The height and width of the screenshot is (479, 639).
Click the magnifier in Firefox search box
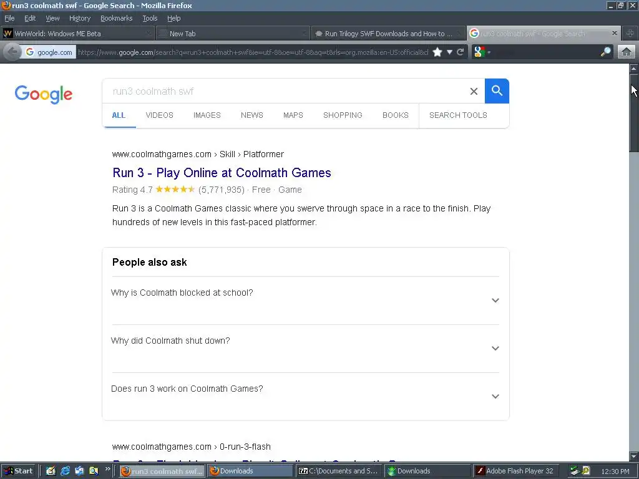click(605, 52)
